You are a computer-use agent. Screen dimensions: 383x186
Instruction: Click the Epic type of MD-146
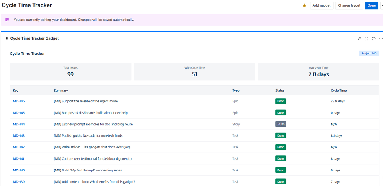click(235, 101)
